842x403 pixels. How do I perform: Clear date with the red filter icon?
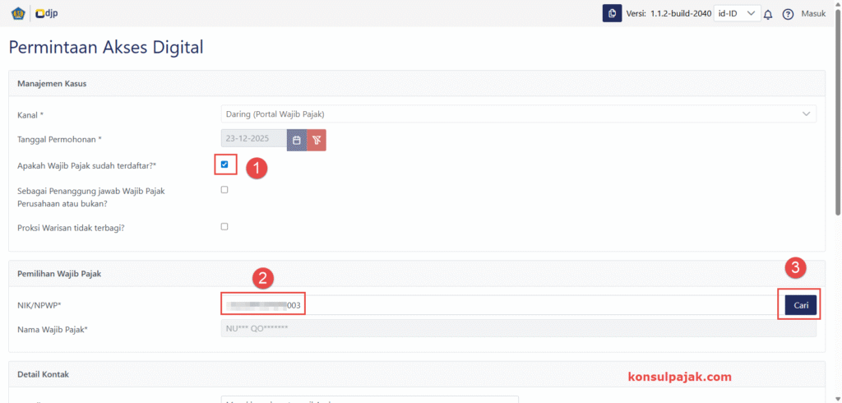[317, 140]
